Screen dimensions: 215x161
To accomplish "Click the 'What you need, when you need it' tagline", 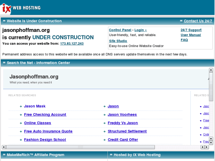I will pyautogui.click(x=31, y=82).
